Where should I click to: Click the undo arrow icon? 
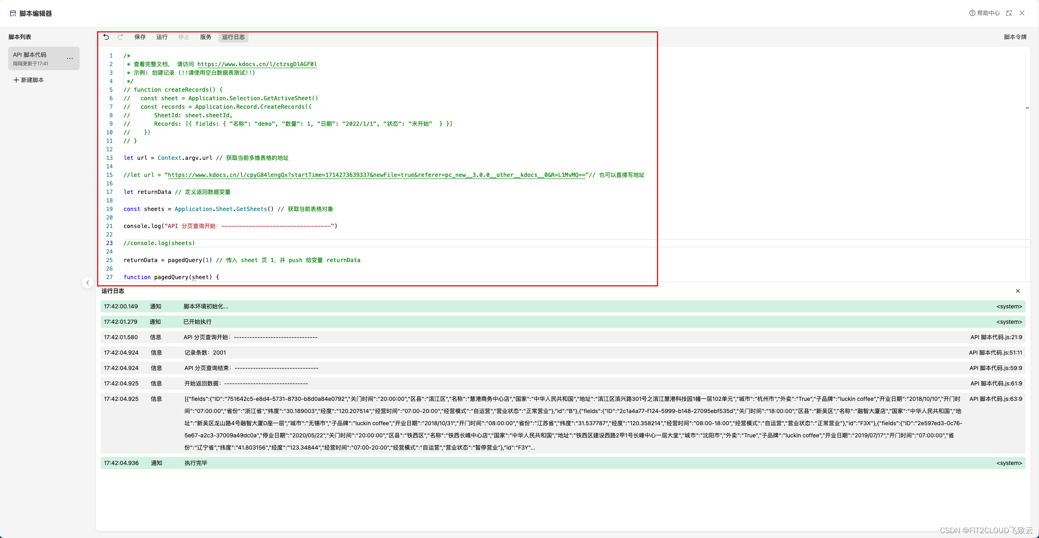(x=106, y=37)
